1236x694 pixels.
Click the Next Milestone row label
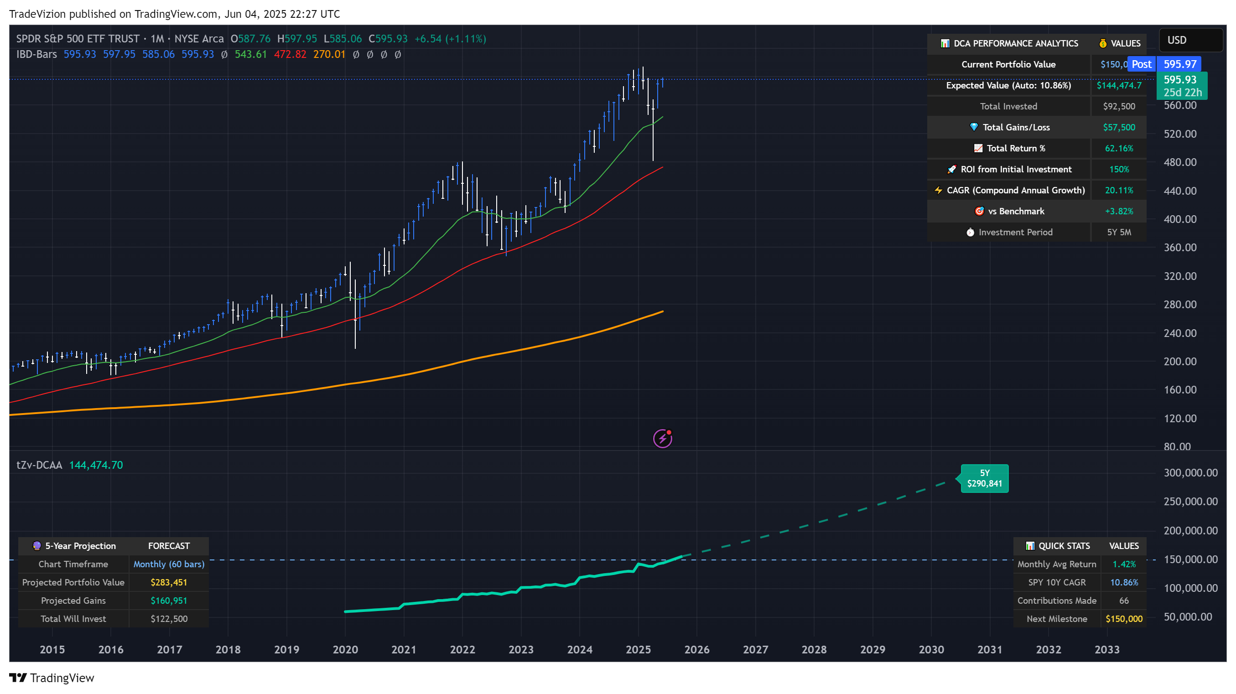pyautogui.click(x=1057, y=619)
